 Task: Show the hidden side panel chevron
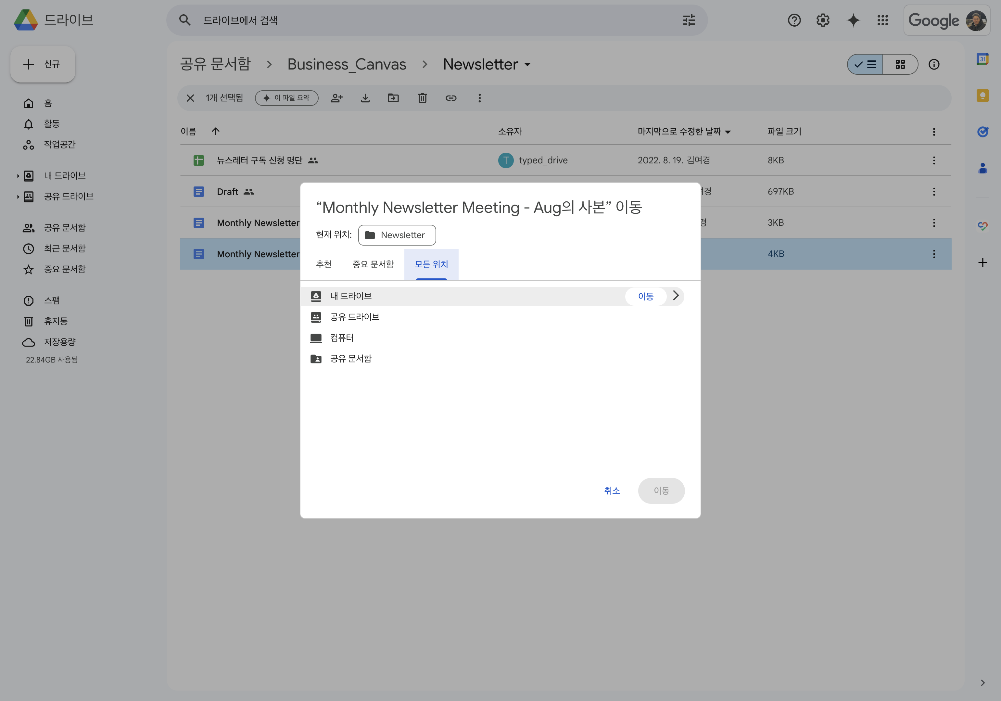(983, 683)
